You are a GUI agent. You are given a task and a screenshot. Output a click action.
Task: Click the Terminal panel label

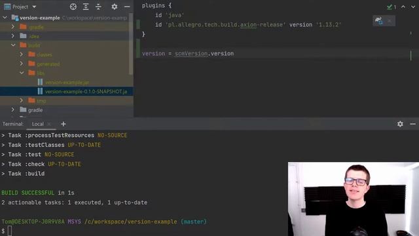pyautogui.click(x=13, y=124)
